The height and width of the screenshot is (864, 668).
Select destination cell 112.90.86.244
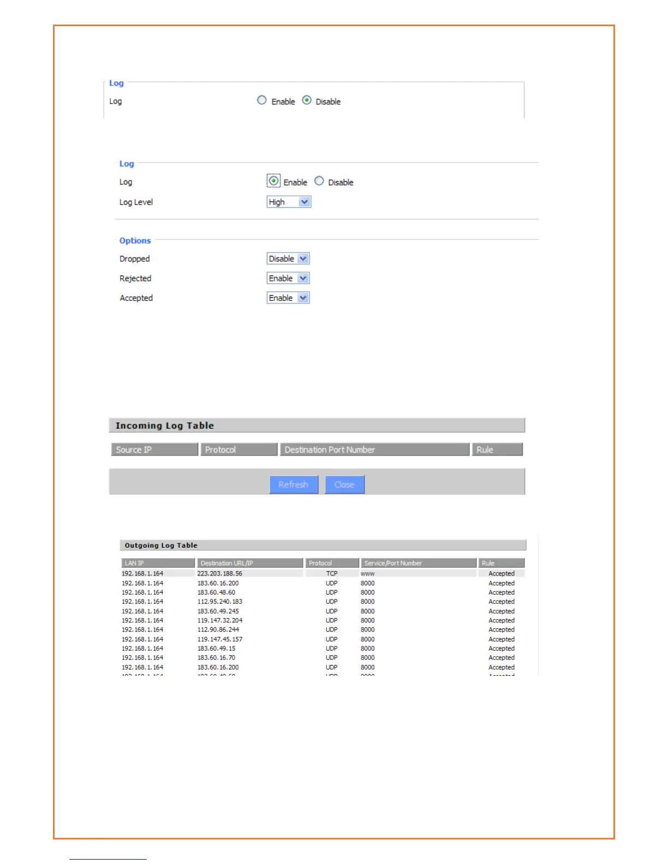tap(218, 629)
